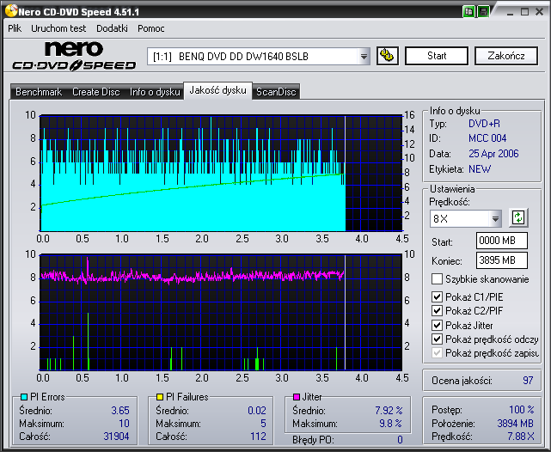Click the PI Failures total 112
Image resolution: width=551 pixels, height=452 pixels.
pos(258,437)
